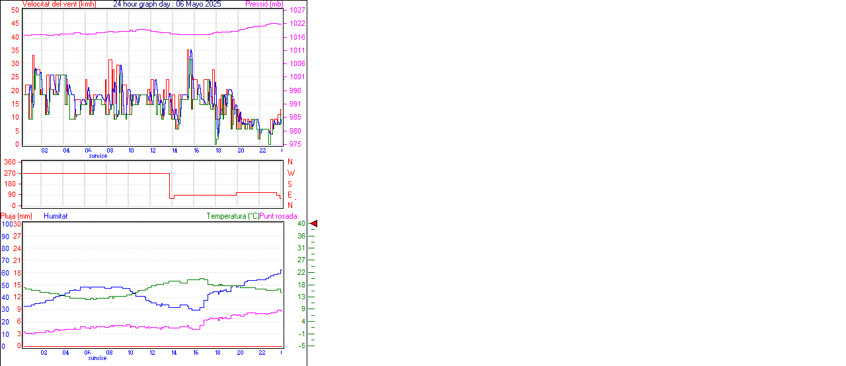Click hour 12 tick on wind graph axis
Screen dimensions: 846x366
(x=153, y=151)
